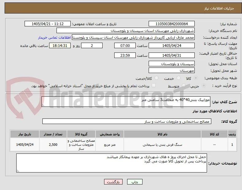Click the buyer notes textarea
The width and height of the screenshot is (242, 190).
(111, 163)
